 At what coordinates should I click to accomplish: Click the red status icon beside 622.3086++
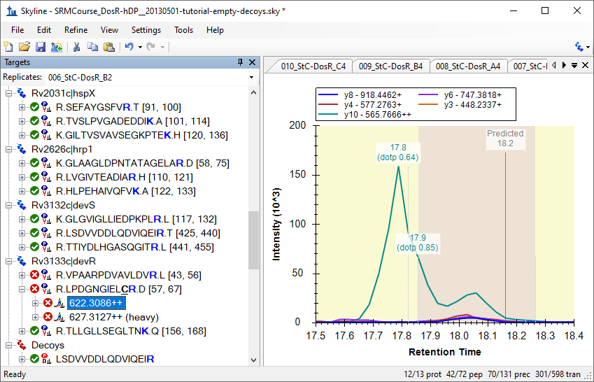[x=48, y=303]
